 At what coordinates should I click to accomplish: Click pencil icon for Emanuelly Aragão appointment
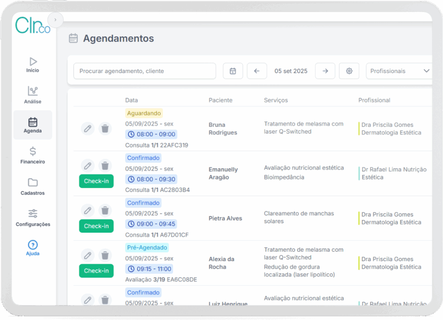(x=87, y=166)
